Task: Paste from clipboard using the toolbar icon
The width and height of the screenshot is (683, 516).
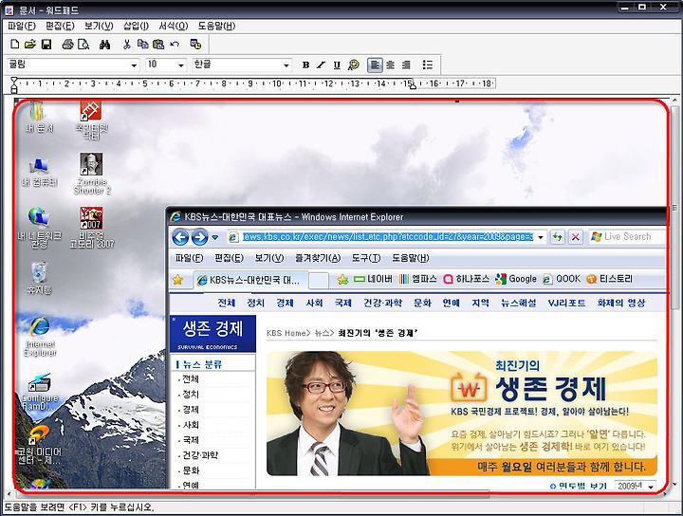Action: [158, 44]
